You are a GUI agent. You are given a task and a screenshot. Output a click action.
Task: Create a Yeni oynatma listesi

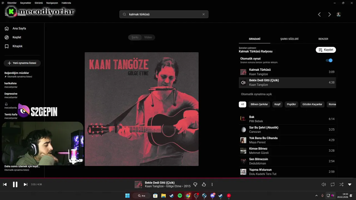pos(22,63)
